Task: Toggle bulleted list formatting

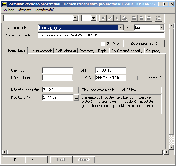Action: (158, 18)
